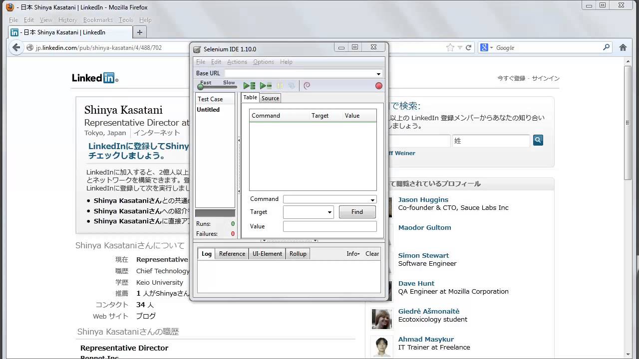Click the Find button in Selenium IDE
Screen dimensions: 639x359
357,212
